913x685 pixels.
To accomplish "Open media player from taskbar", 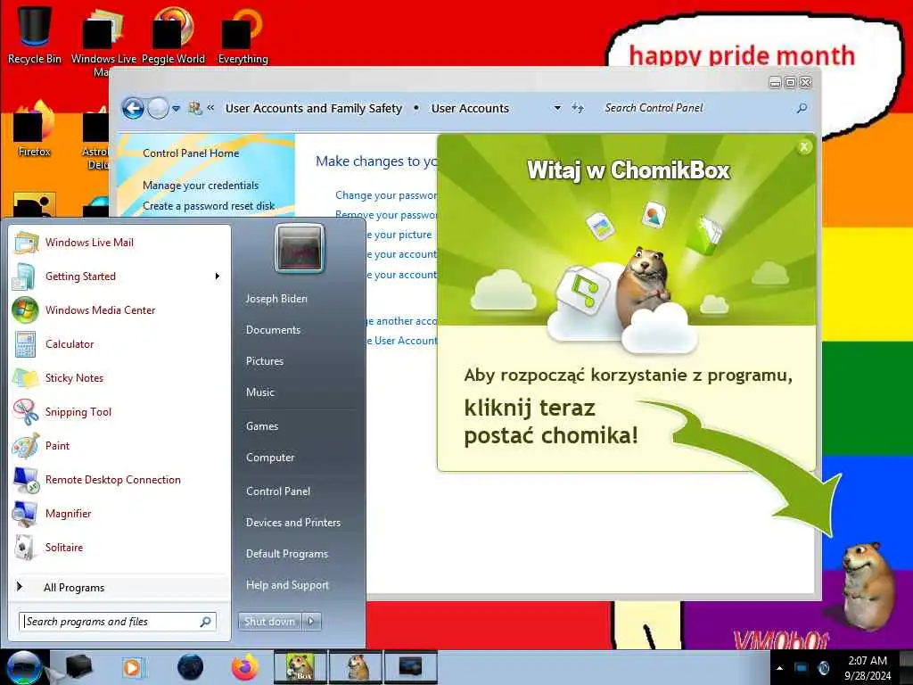I will click(x=133, y=667).
